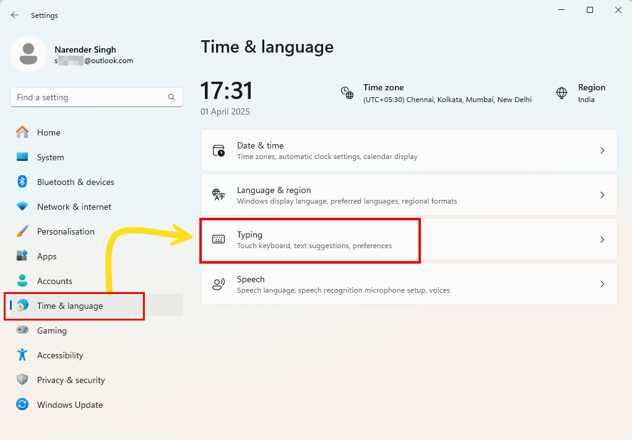The image size is (632, 440).
Task: Click the Language & region icon
Action: [x=219, y=195]
